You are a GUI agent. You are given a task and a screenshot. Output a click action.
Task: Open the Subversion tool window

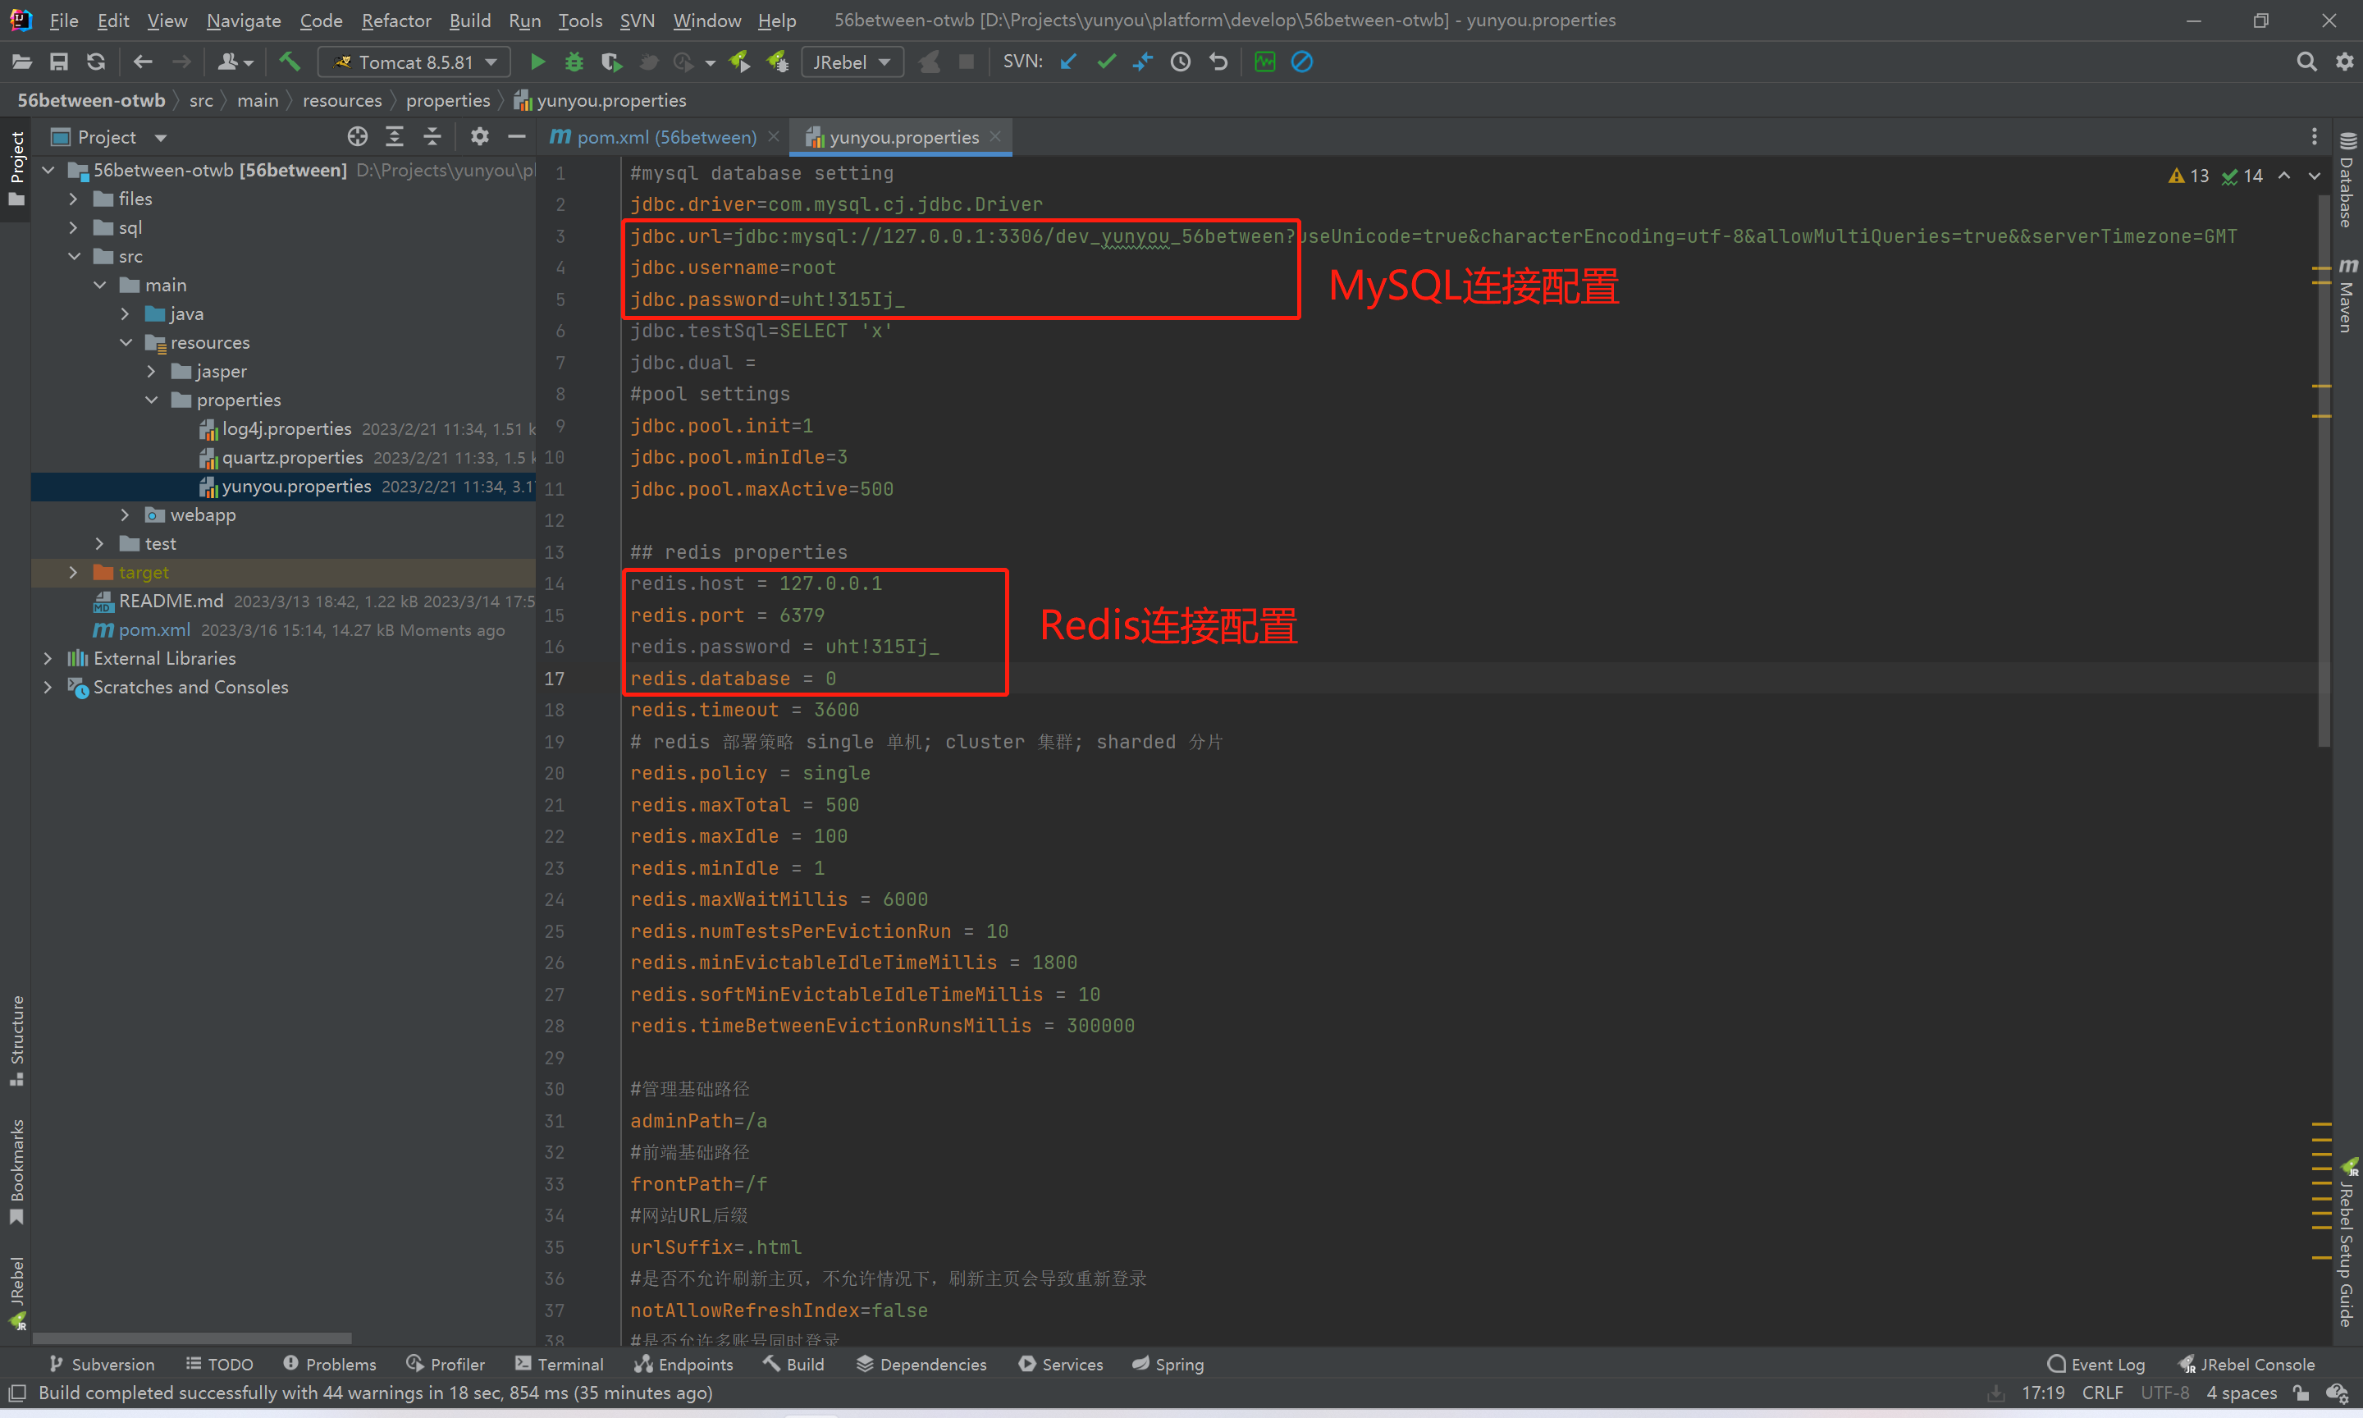click(103, 1365)
